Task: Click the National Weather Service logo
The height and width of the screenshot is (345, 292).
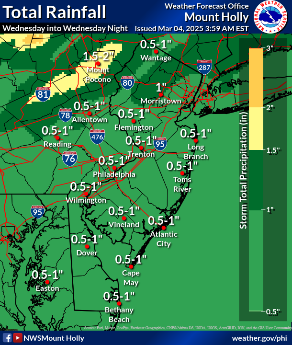Action: coord(271,18)
